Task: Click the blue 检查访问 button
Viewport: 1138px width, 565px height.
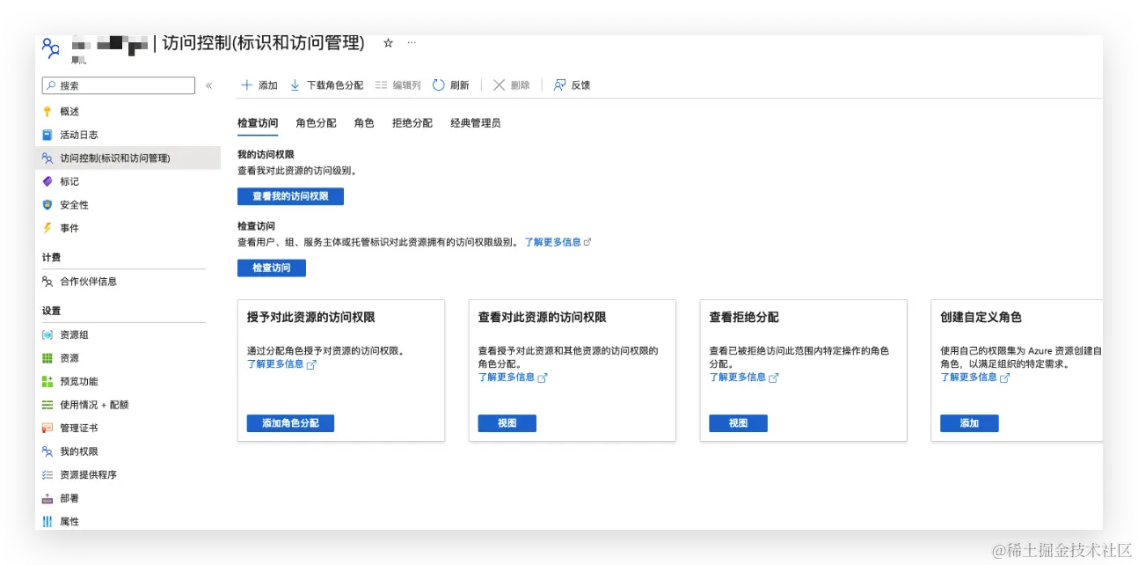Action: pos(272,268)
